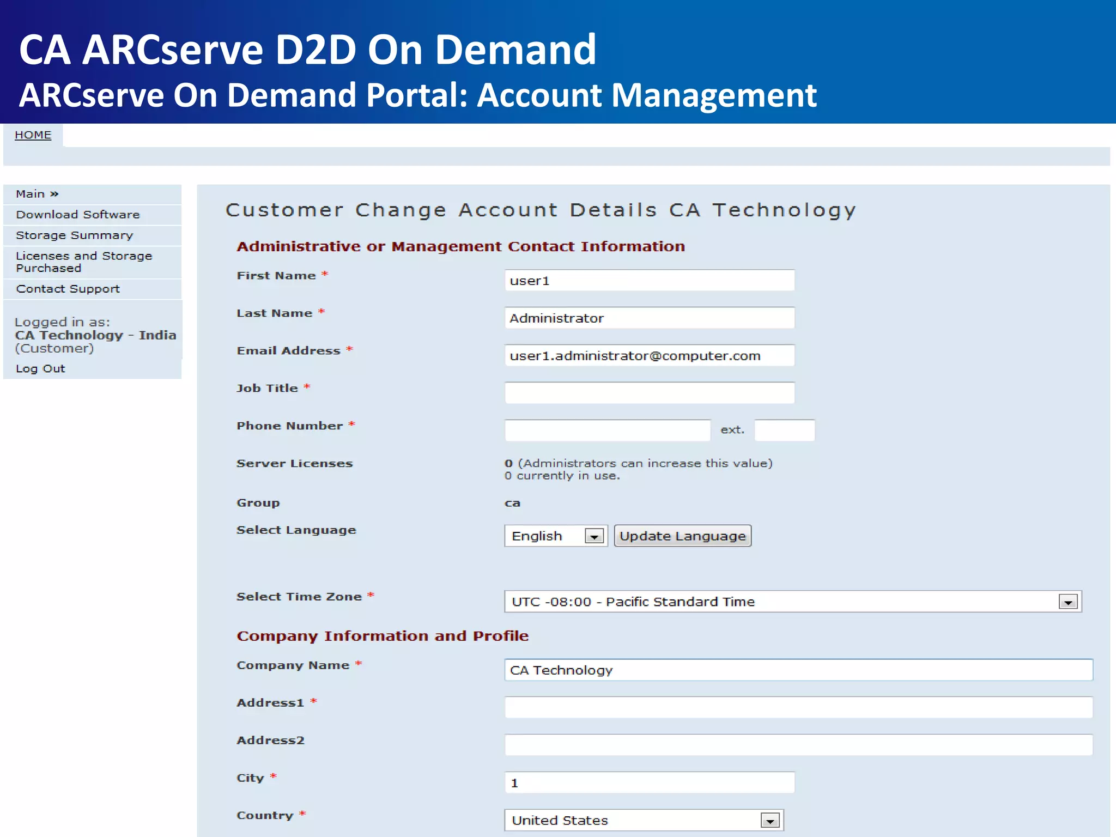The height and width of the screenshot is (837, 1116).
Task: Open the Country dropdown showing United States
Action: 644,820
